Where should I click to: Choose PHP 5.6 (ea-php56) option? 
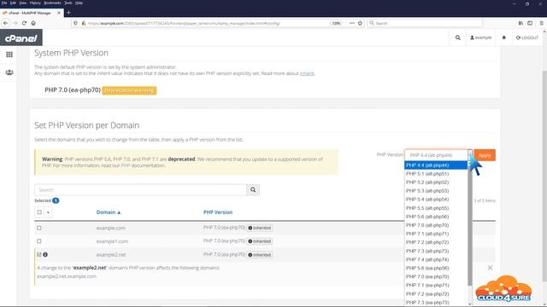[436, 268]
